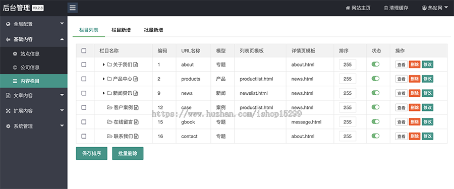
Task: Check the select-all checkbox in table header
Action: 84,50
